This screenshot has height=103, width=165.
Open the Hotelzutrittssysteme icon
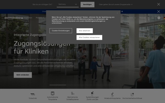(112, 94)
